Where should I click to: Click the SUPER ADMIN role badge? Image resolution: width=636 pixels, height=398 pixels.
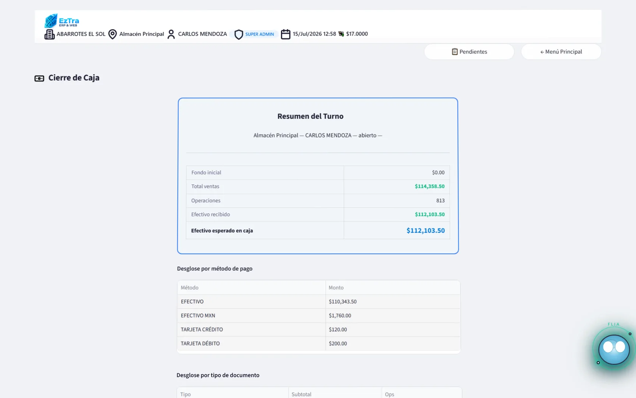[x=254, y=34]
